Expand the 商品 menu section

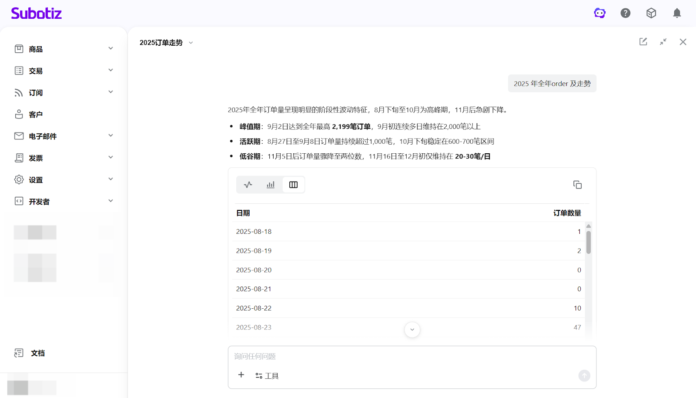64,49
